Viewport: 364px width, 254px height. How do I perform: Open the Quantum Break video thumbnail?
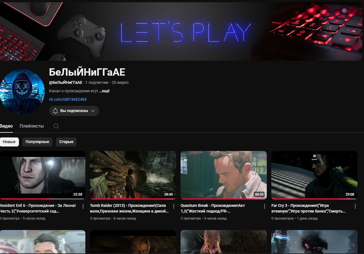(224, 175)
